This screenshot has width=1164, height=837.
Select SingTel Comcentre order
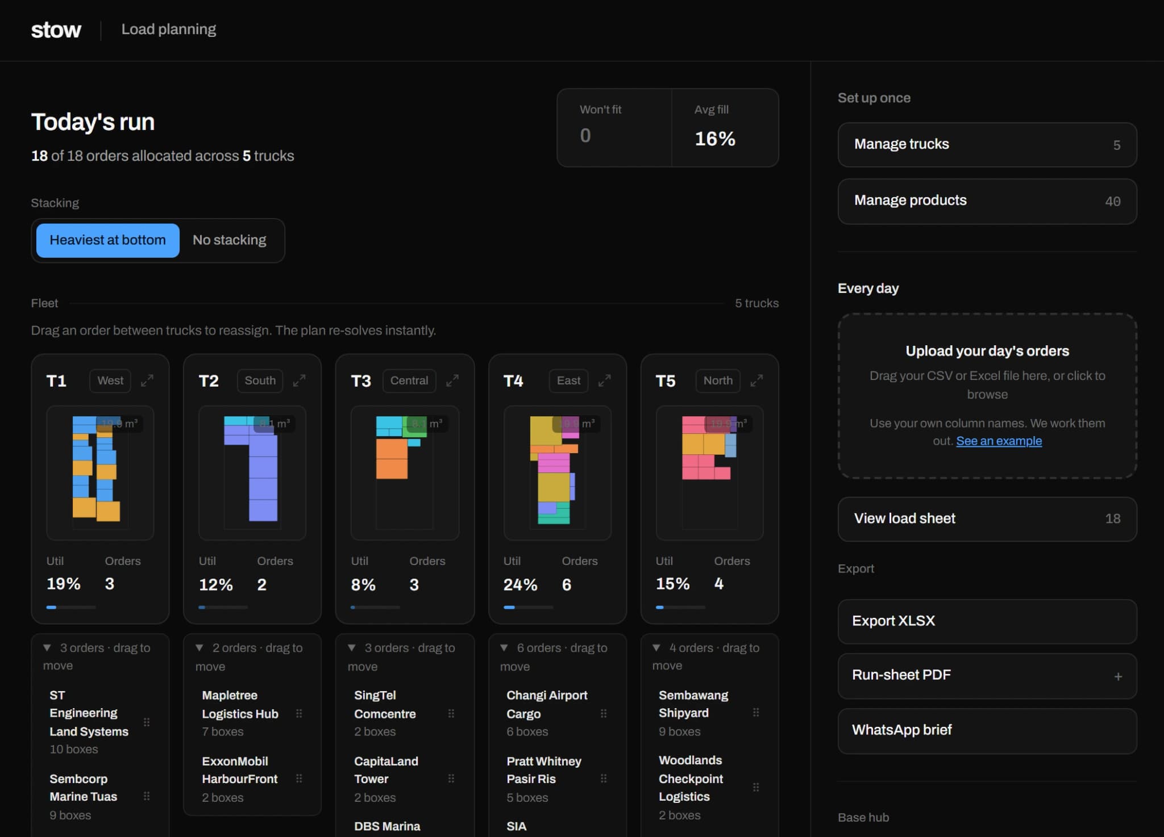405,713
